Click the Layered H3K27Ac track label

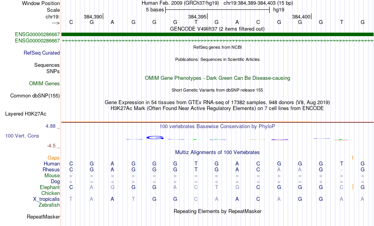click(26, 114)
